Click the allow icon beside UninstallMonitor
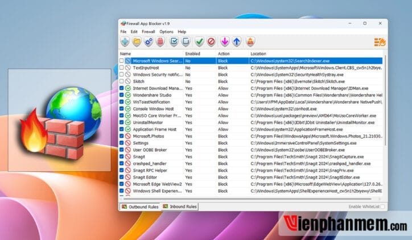 (x=128, y=123)
